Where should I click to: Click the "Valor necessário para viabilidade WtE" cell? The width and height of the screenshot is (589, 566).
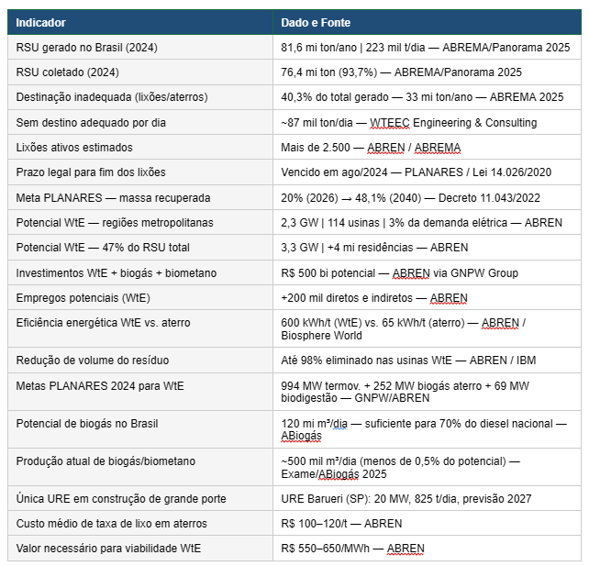pos(108,549)
